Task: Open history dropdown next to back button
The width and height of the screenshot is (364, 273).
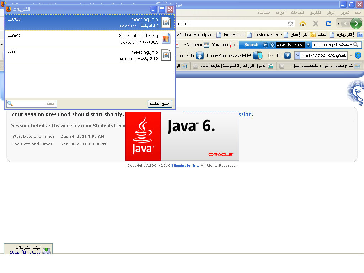Action: 338,23
